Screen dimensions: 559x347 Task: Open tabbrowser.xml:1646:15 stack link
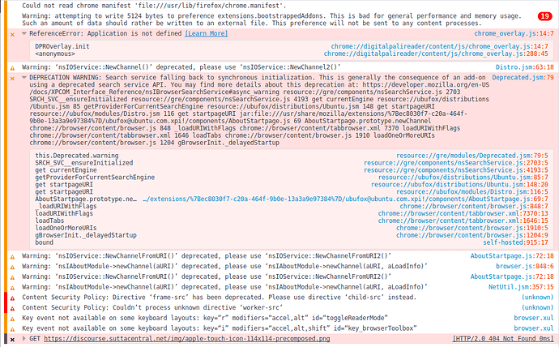tap(463, 221)
